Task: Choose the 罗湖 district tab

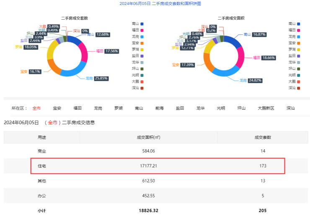Action: (119, 108)
